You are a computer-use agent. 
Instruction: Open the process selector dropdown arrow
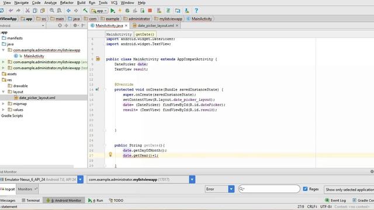192,180
